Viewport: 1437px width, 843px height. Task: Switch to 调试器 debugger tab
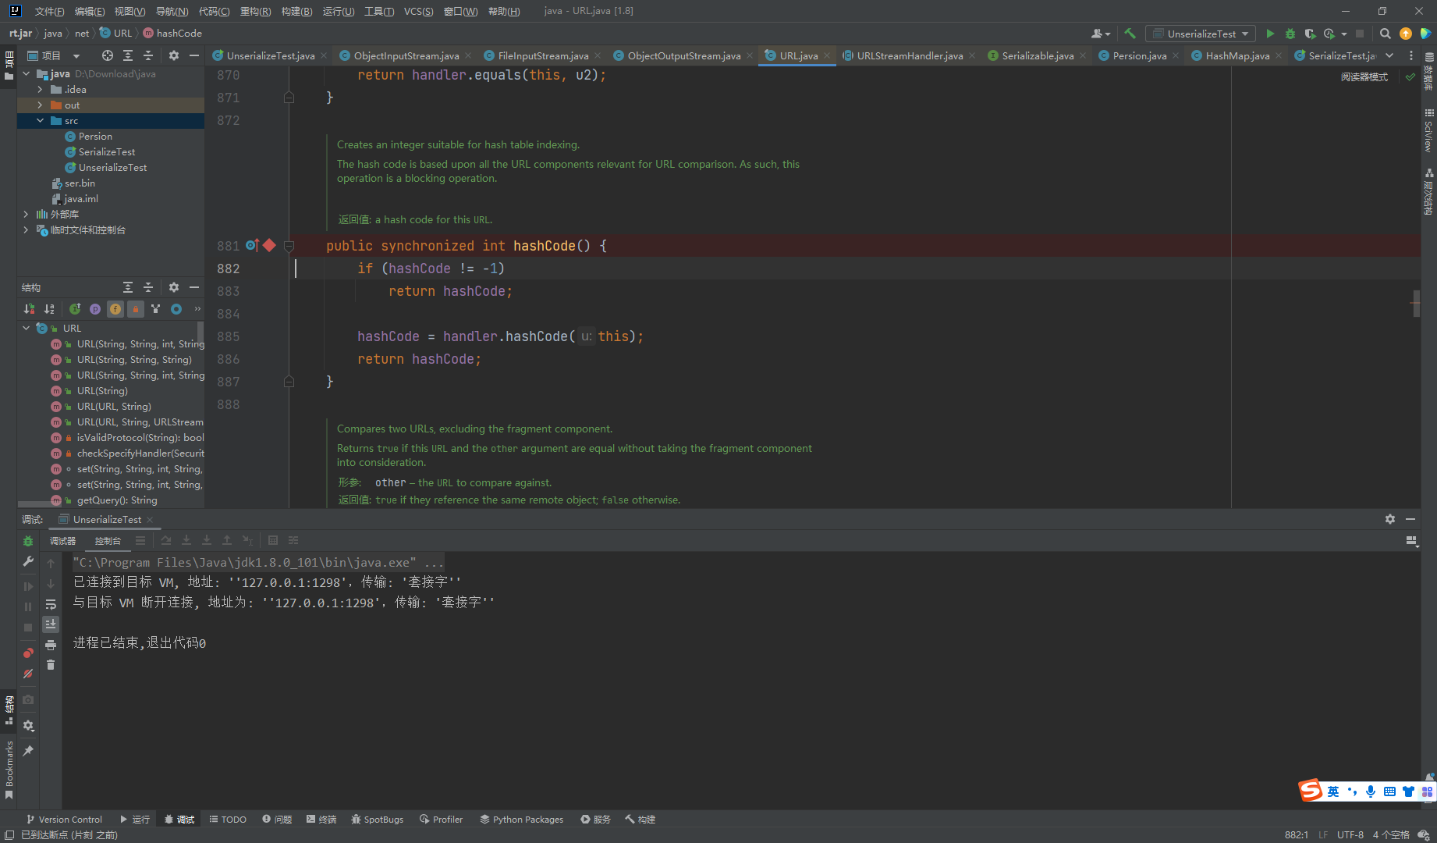click(x=62, y=540)
